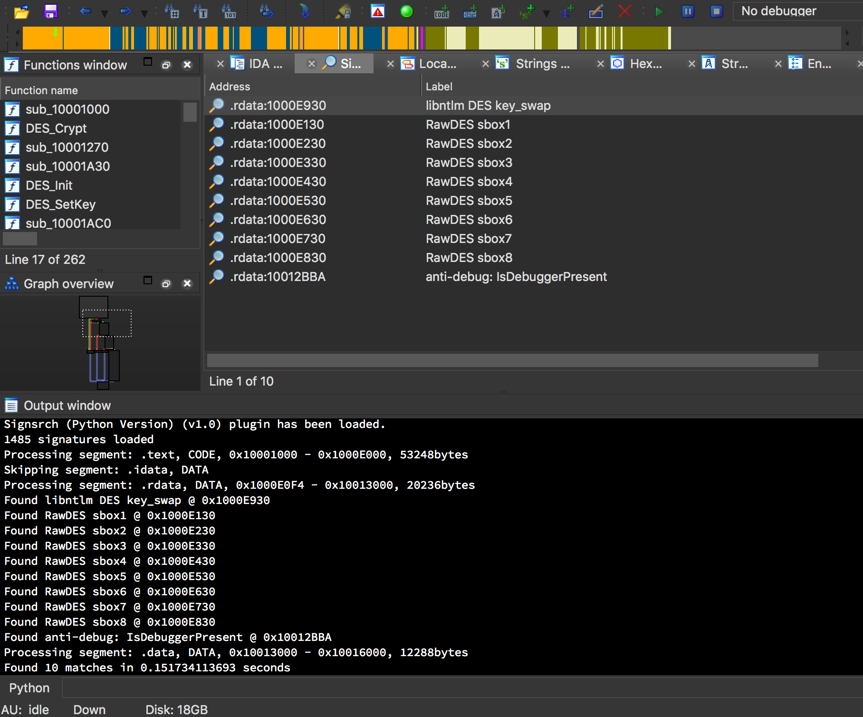
Task: Click the convert to CODE icon
Action: 441,11
